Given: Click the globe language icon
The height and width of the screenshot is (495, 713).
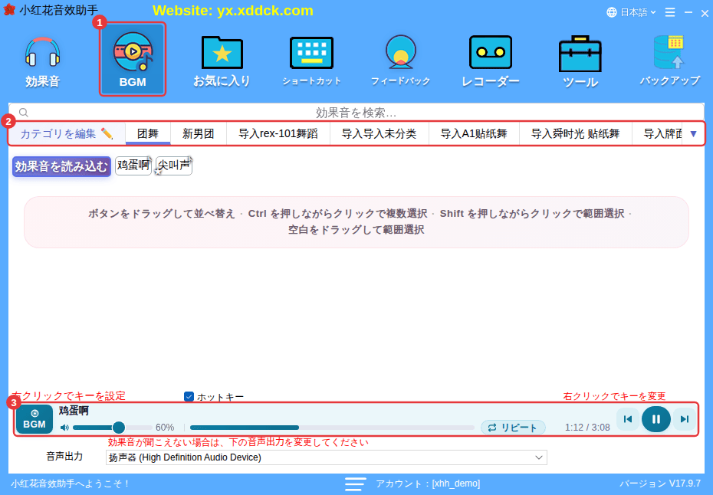Looking at the screenshot, I should pos(612,12).
